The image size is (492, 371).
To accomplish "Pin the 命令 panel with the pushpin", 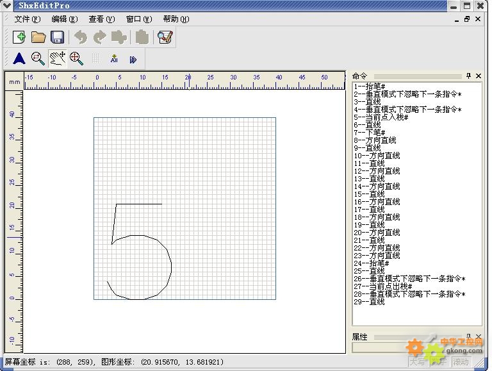I will click(x=468, y=76).
